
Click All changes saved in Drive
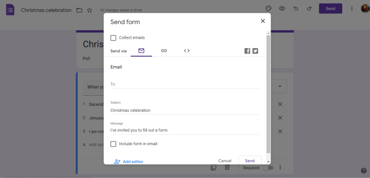click(x=121, y=10)
